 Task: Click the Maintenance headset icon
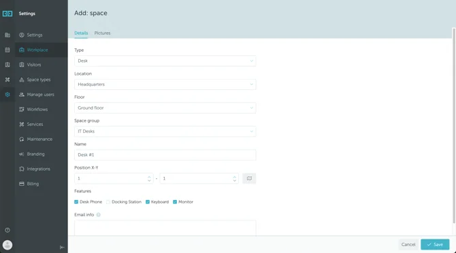22,139
